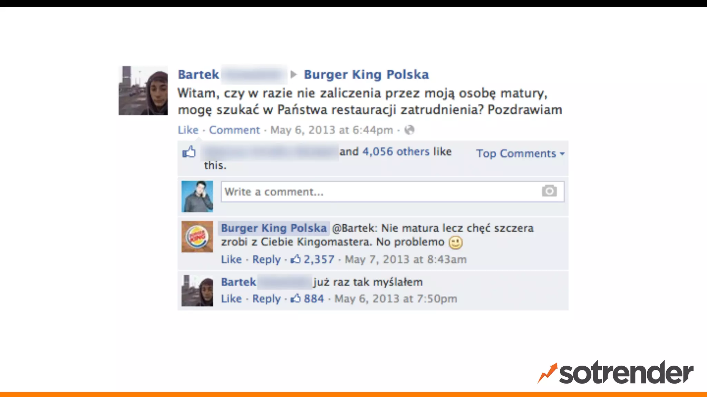Screen dimensions: 707x397
Task: Click the Burger King logo avatar
Action: (197, 237)
